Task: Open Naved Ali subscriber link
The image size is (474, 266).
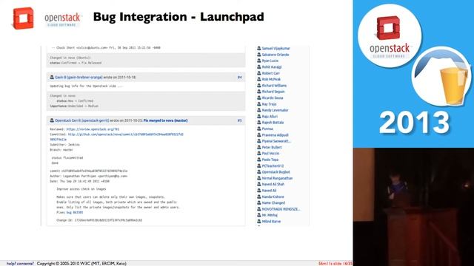Action: click(269, 191)
